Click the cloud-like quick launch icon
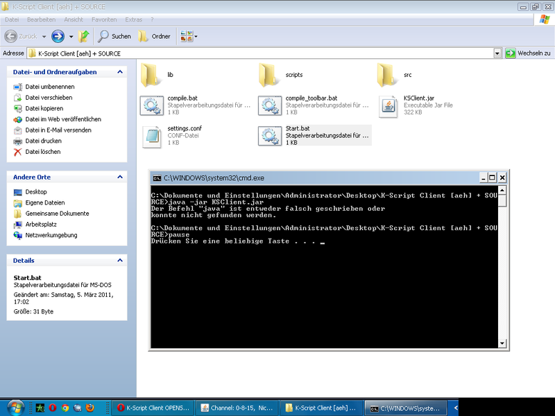This screenshot has width=555, height=416. pyautogui.click(x=78, y=408)
